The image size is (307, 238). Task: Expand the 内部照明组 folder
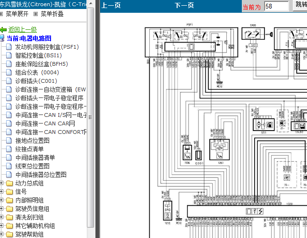coord(1,200)
